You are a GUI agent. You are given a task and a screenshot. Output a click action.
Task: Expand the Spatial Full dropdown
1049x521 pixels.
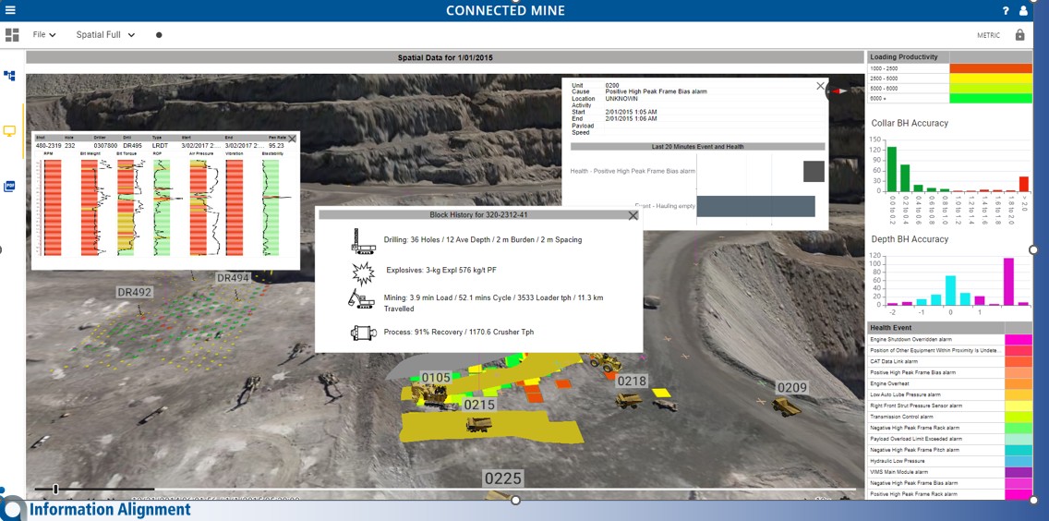(x=105, y=35)
